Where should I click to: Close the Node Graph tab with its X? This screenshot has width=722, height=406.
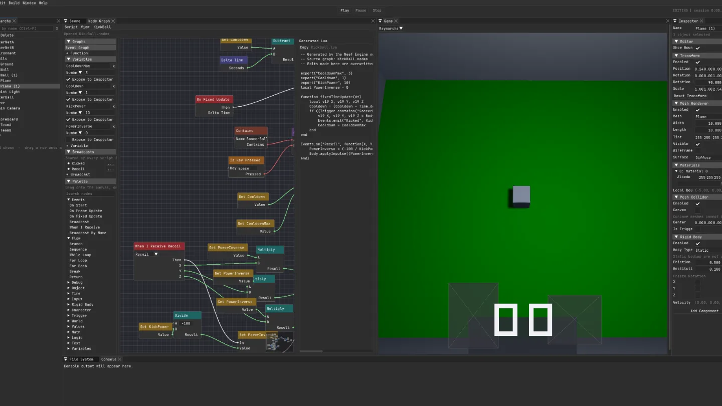pos(113,21)
